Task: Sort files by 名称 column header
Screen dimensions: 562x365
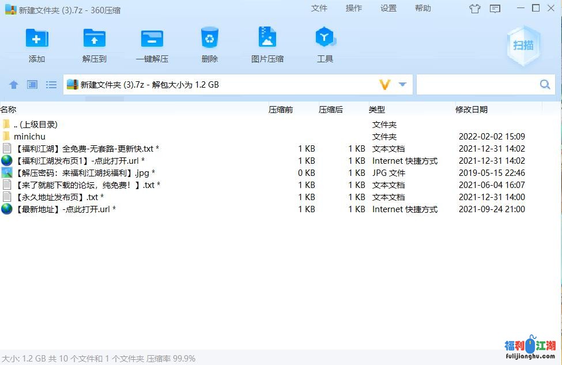Action: click(9, 110)
